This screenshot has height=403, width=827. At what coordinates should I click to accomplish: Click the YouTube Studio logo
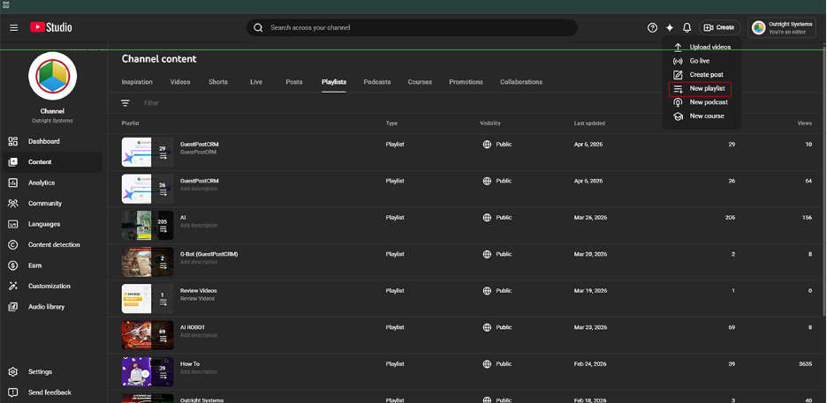[50, 27]
